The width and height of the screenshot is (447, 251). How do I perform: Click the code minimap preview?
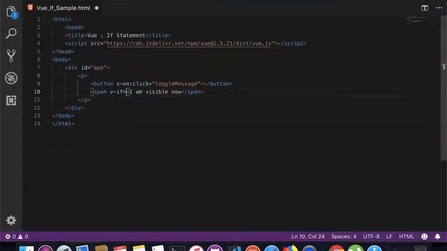(416, 20)
